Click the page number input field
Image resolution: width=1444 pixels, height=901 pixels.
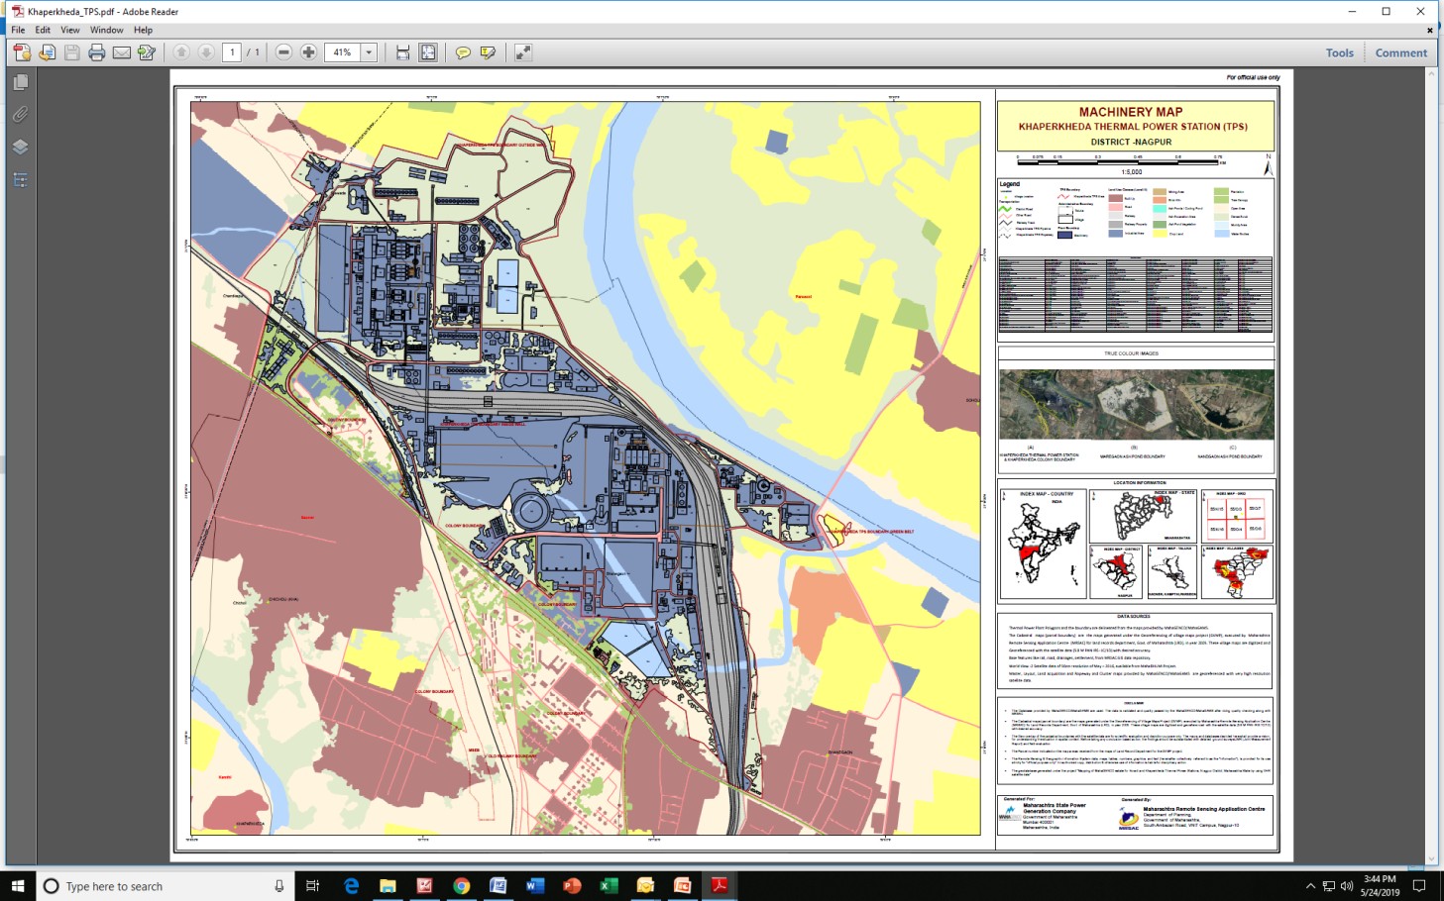[232, 52]
